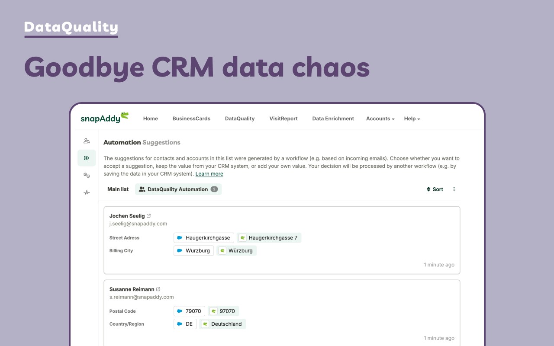Screen dimensions: 554x346
Task: Switch to the Main list tab
Action: point(118,189)
